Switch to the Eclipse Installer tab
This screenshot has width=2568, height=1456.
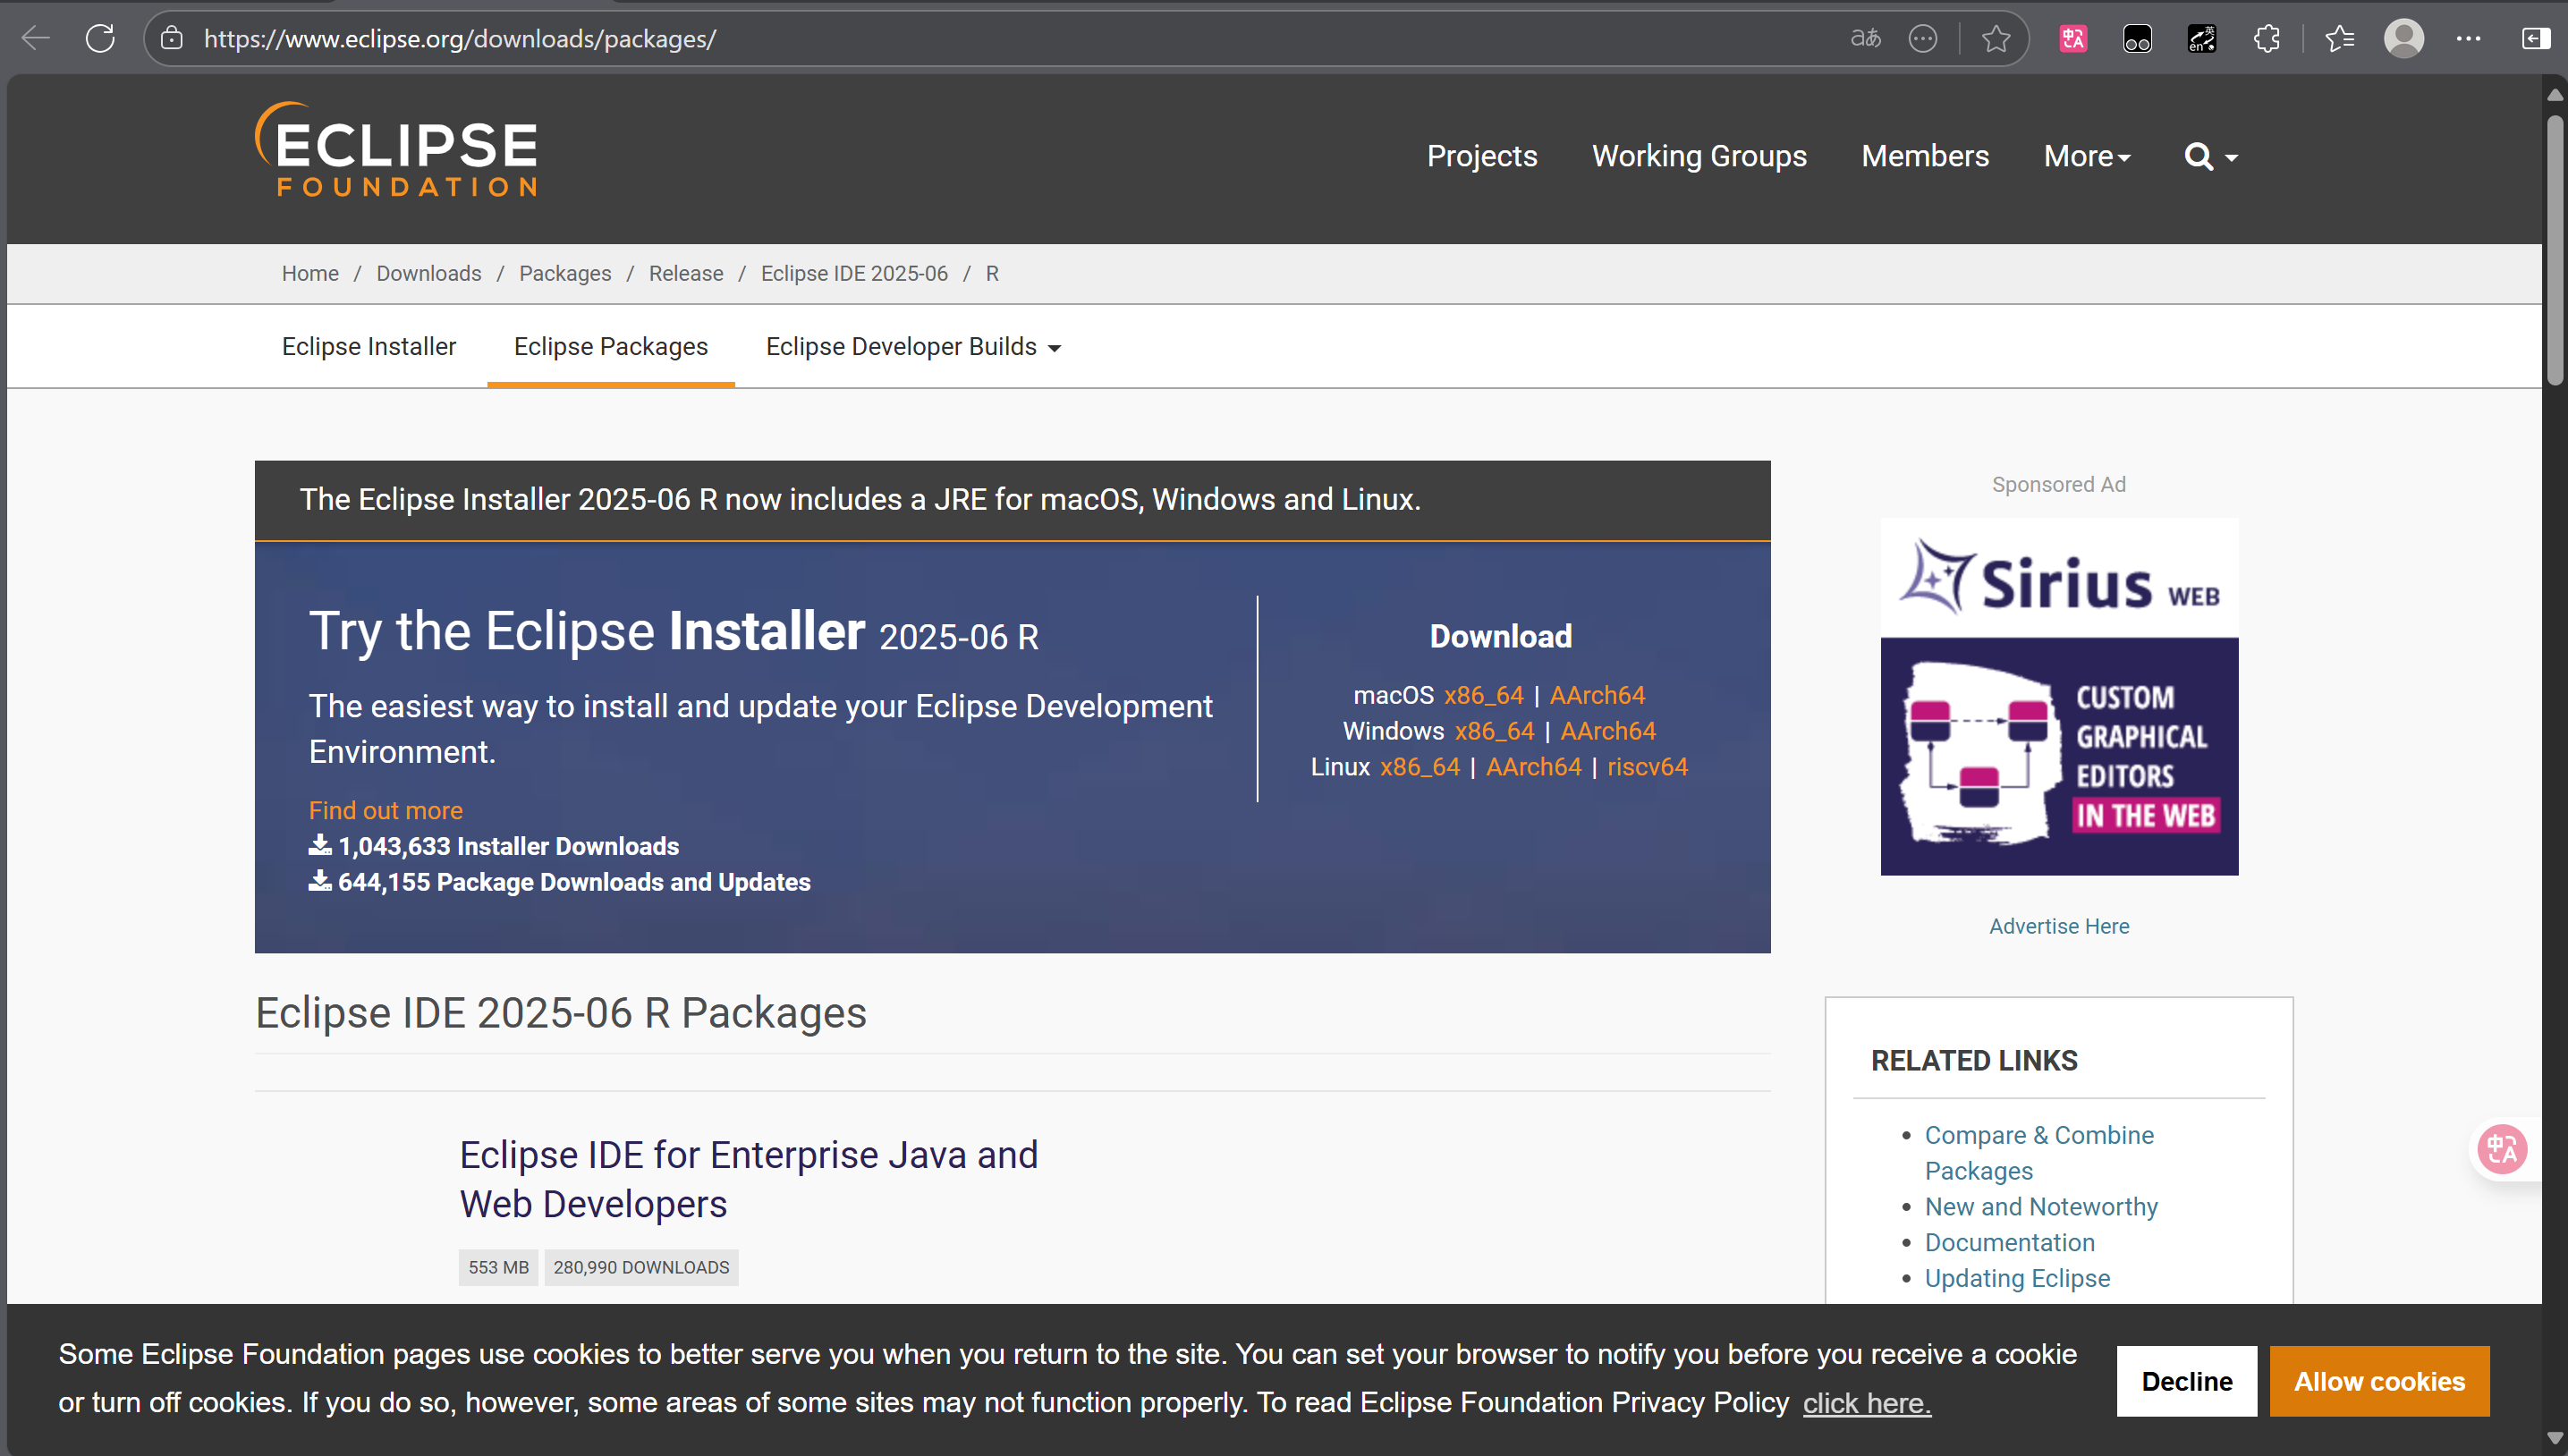point(368,347)
